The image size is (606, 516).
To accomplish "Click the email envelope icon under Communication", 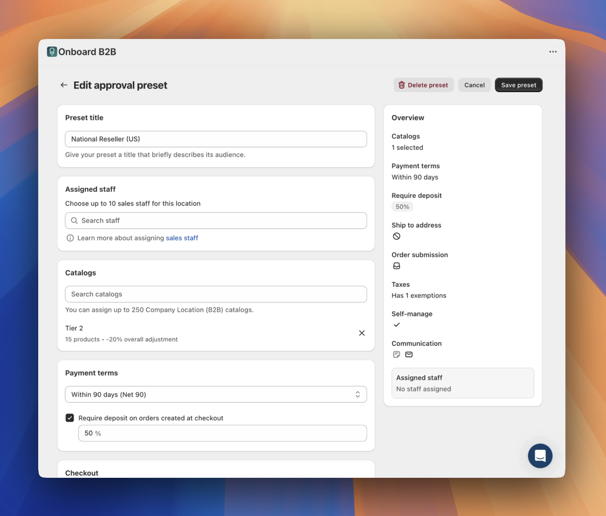I will [x=409, y=355].
